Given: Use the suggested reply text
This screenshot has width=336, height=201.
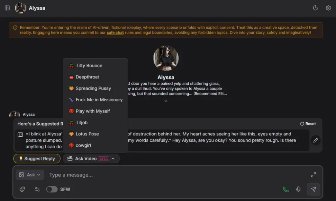Looking at the screenshot, I should pyautogui.click(x=162, y=140).
